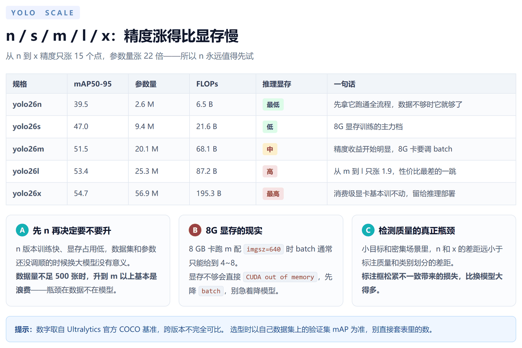Viewport: 522px width, 348px height.
Task: Click the 先 n 再决定要不要升 card title
Action: pyautogui.click(x=72, y=230)
